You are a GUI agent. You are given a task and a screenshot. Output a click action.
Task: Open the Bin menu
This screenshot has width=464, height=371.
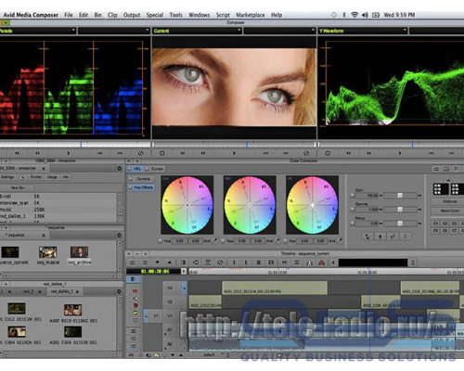point(97,15)
